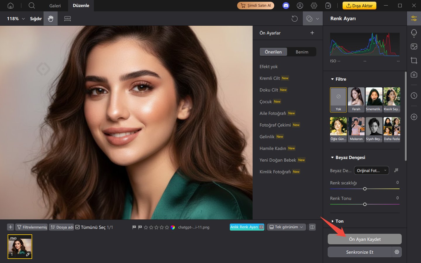Open the edit history panel

(x=414, y=96)
